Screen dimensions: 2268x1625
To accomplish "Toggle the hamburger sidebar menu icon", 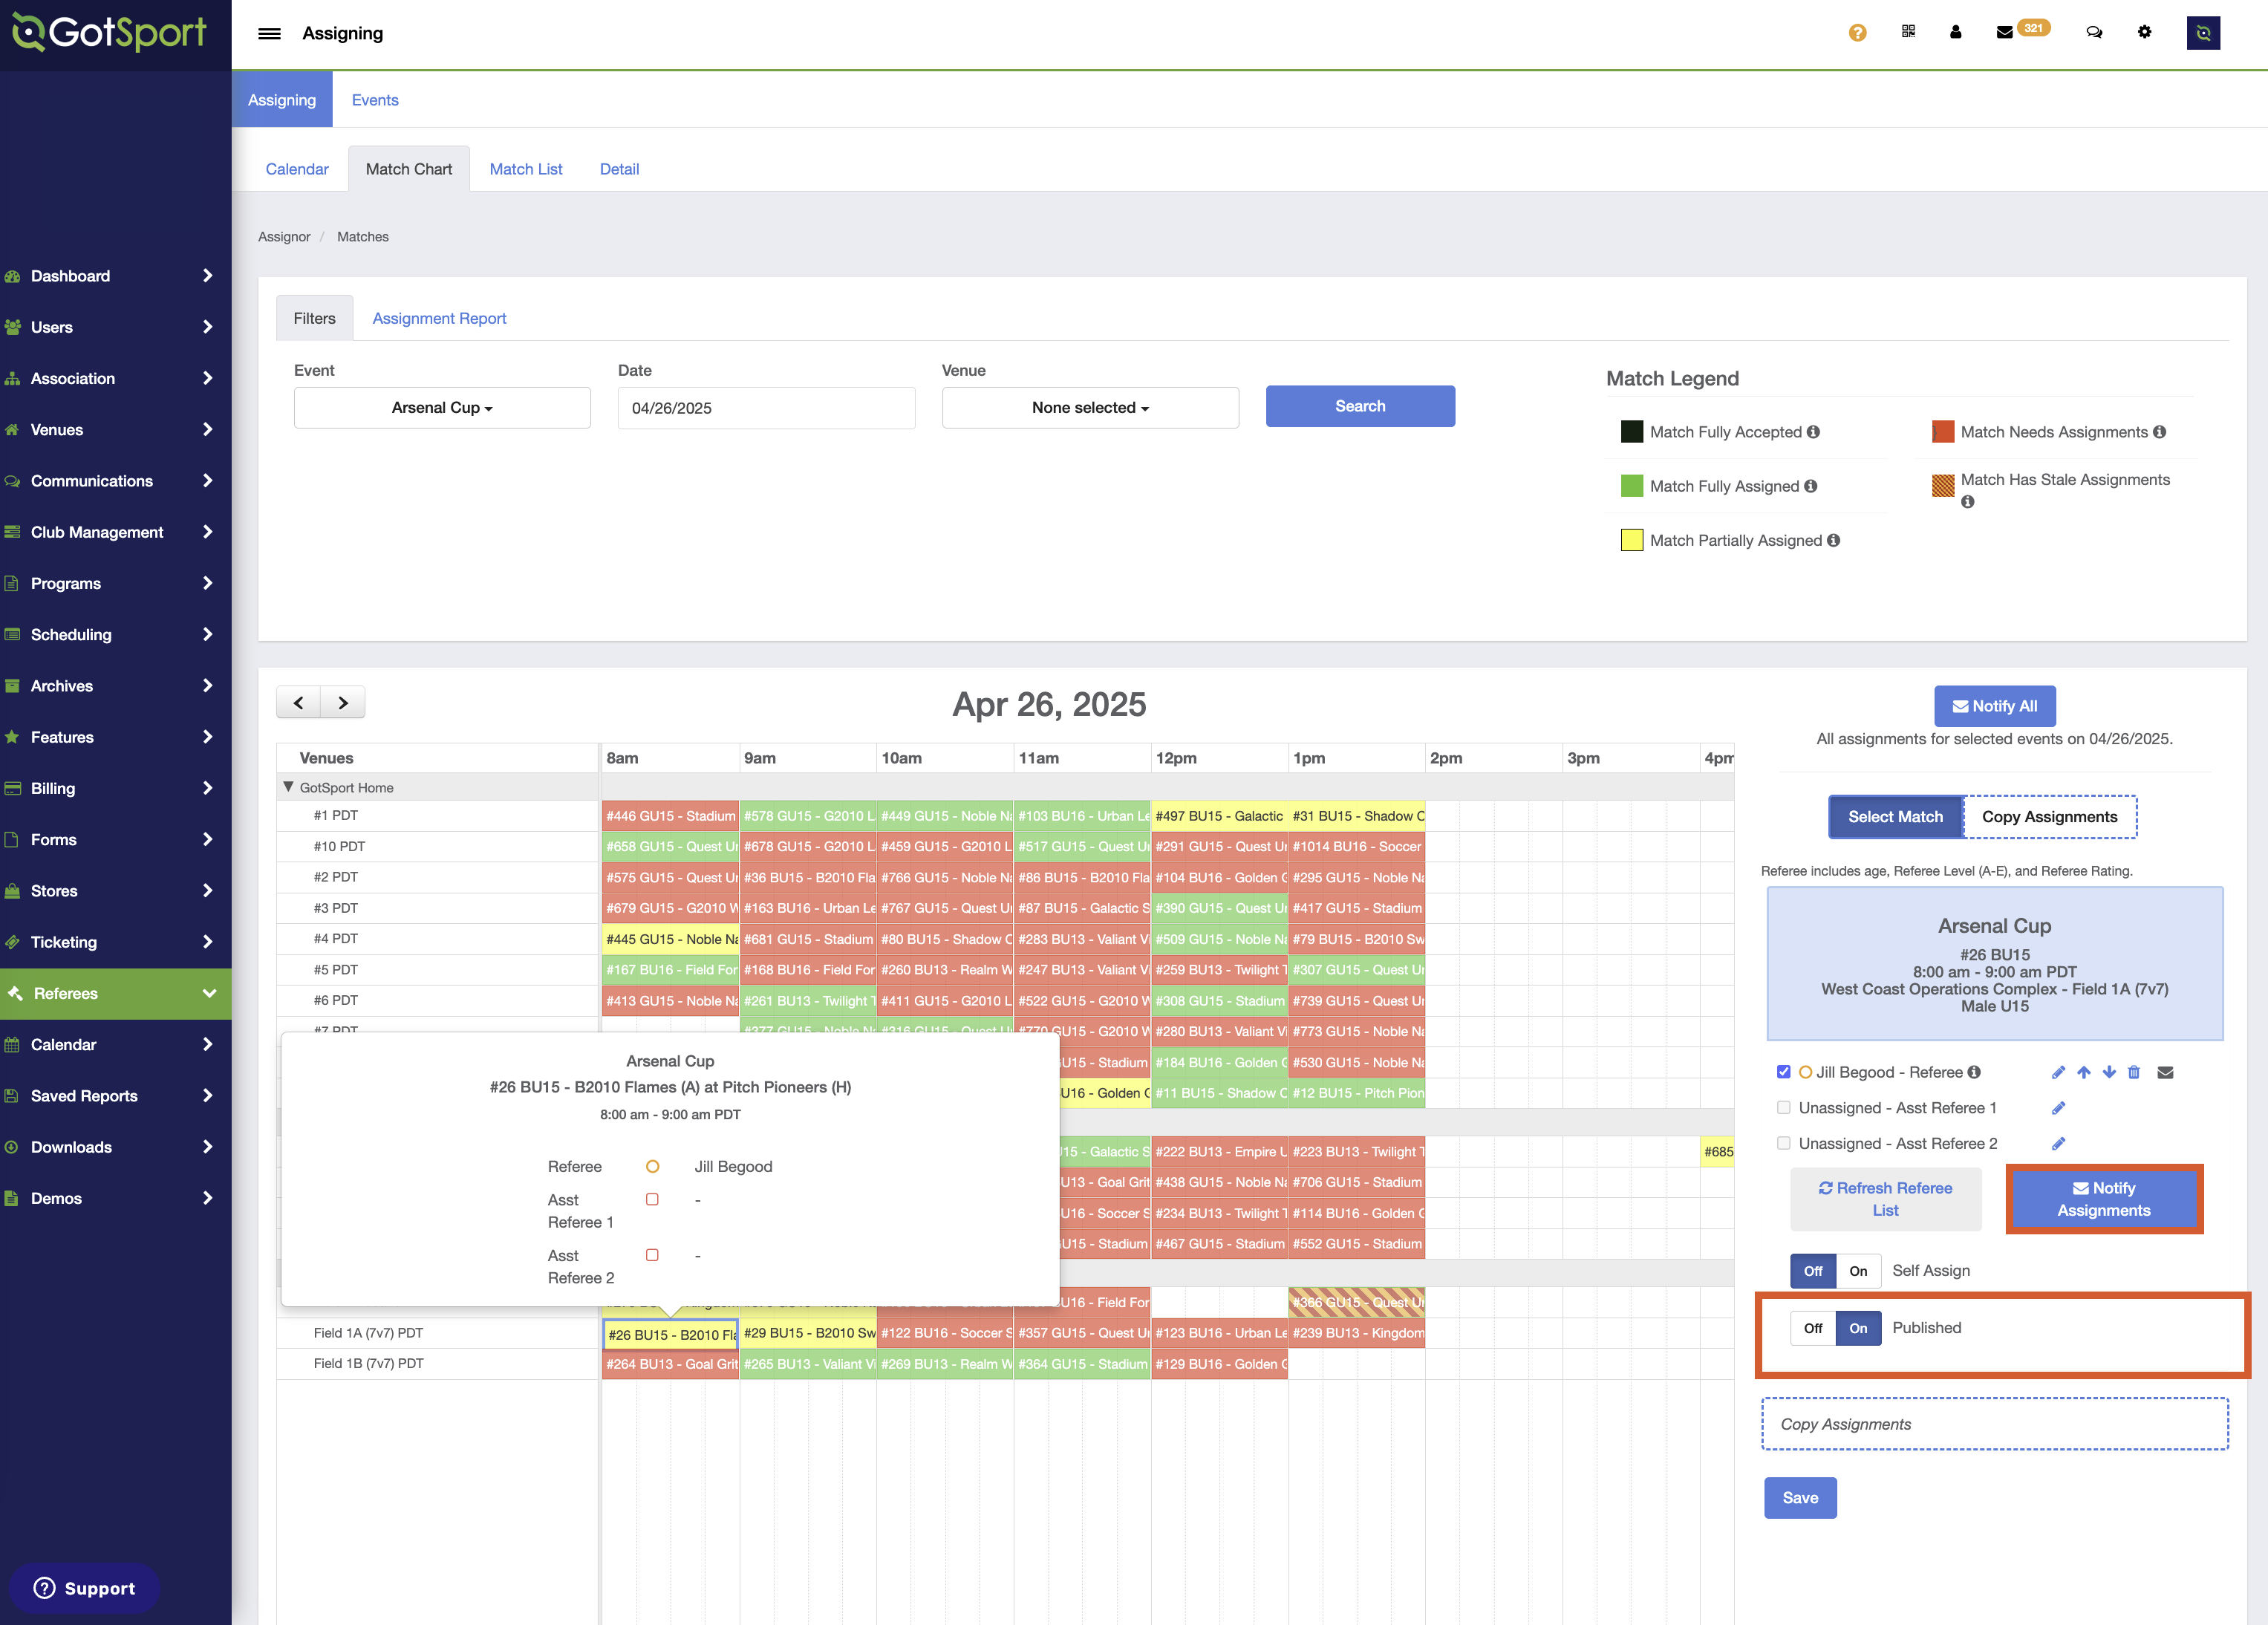I will (x=269, y=33).
